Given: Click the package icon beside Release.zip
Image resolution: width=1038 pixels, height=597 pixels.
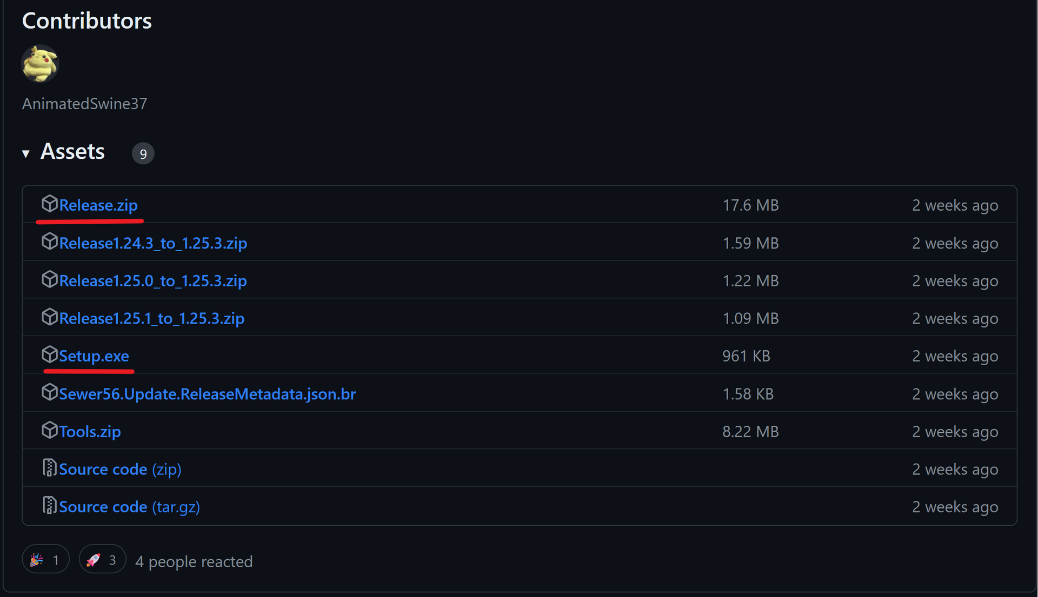Looking at the screenshot, I should pyautogui.click(x=49, y=204).
